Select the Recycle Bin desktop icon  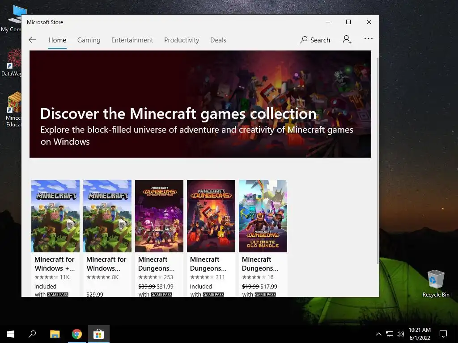point(436,284)
